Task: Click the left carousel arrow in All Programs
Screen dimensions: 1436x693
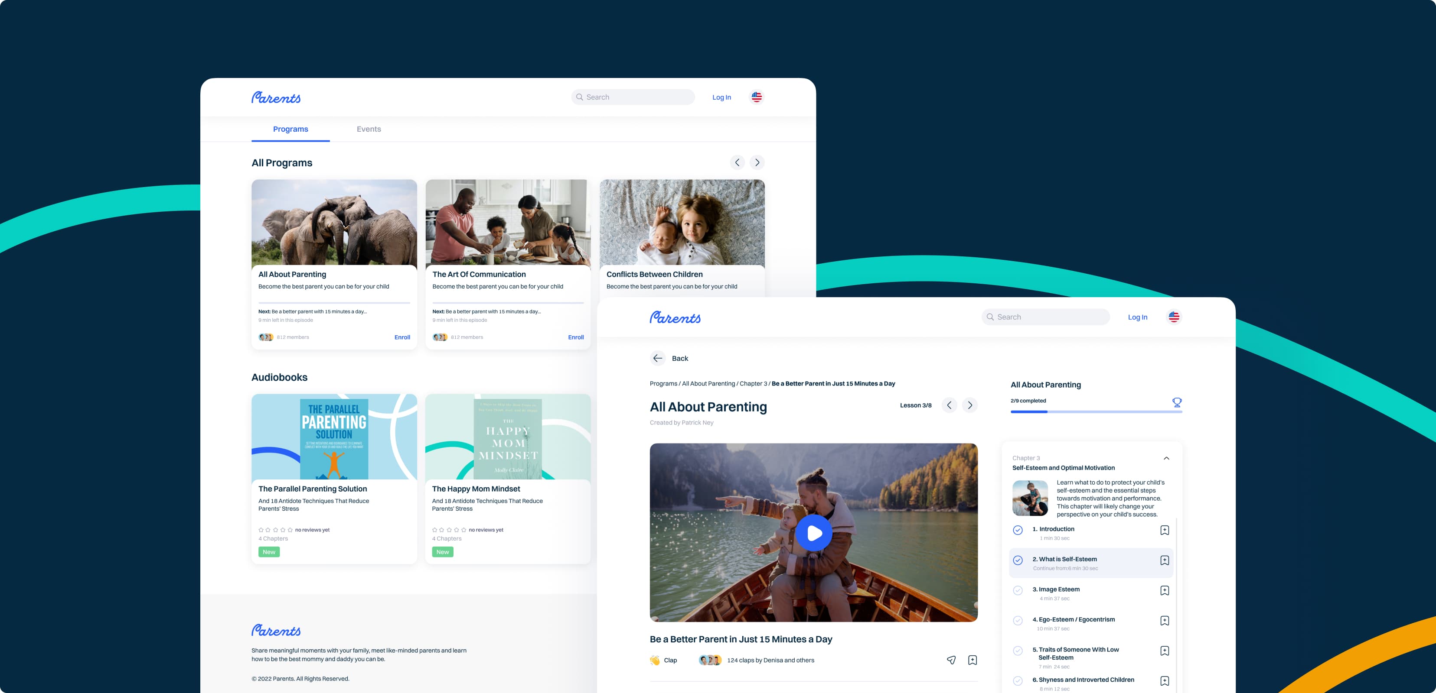Action: point(737,162)
